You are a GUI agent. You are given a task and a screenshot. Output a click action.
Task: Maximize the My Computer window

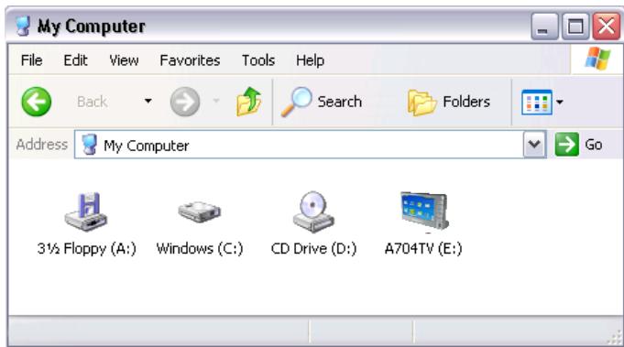pos(575,27)
